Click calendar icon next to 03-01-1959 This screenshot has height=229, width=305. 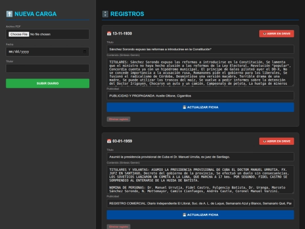(x=109, y=141)
